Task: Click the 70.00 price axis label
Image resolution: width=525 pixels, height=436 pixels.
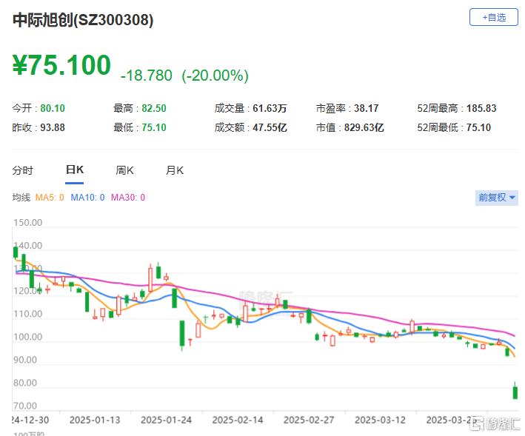Action: pyautogui.click(x=25, y=406)
